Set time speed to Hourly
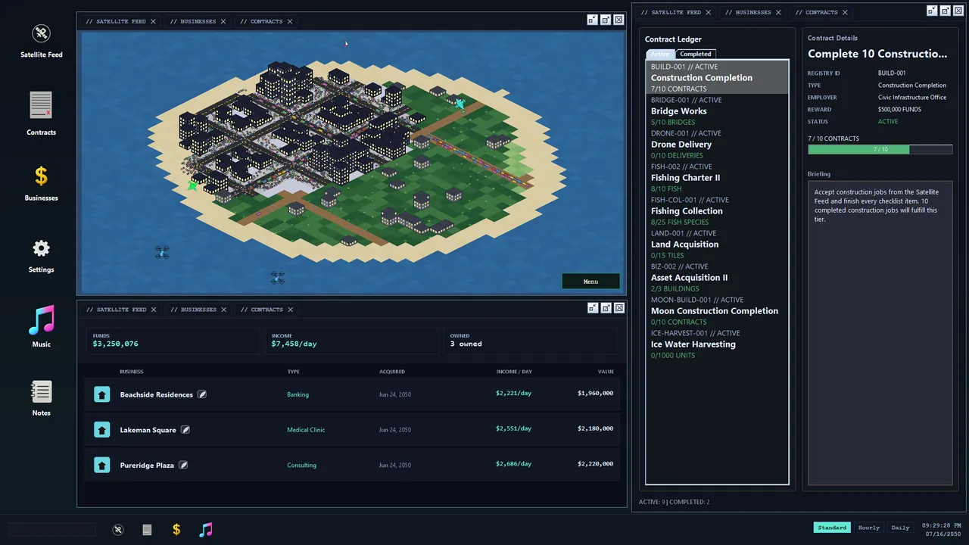 tap(869, 528)
